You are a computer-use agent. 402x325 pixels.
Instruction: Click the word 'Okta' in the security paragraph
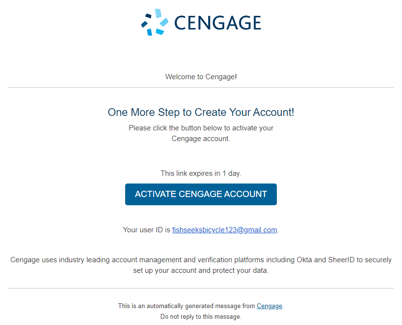point(304,260)
